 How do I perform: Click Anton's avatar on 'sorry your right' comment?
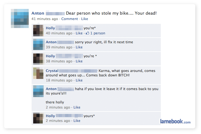pos(38,44)
